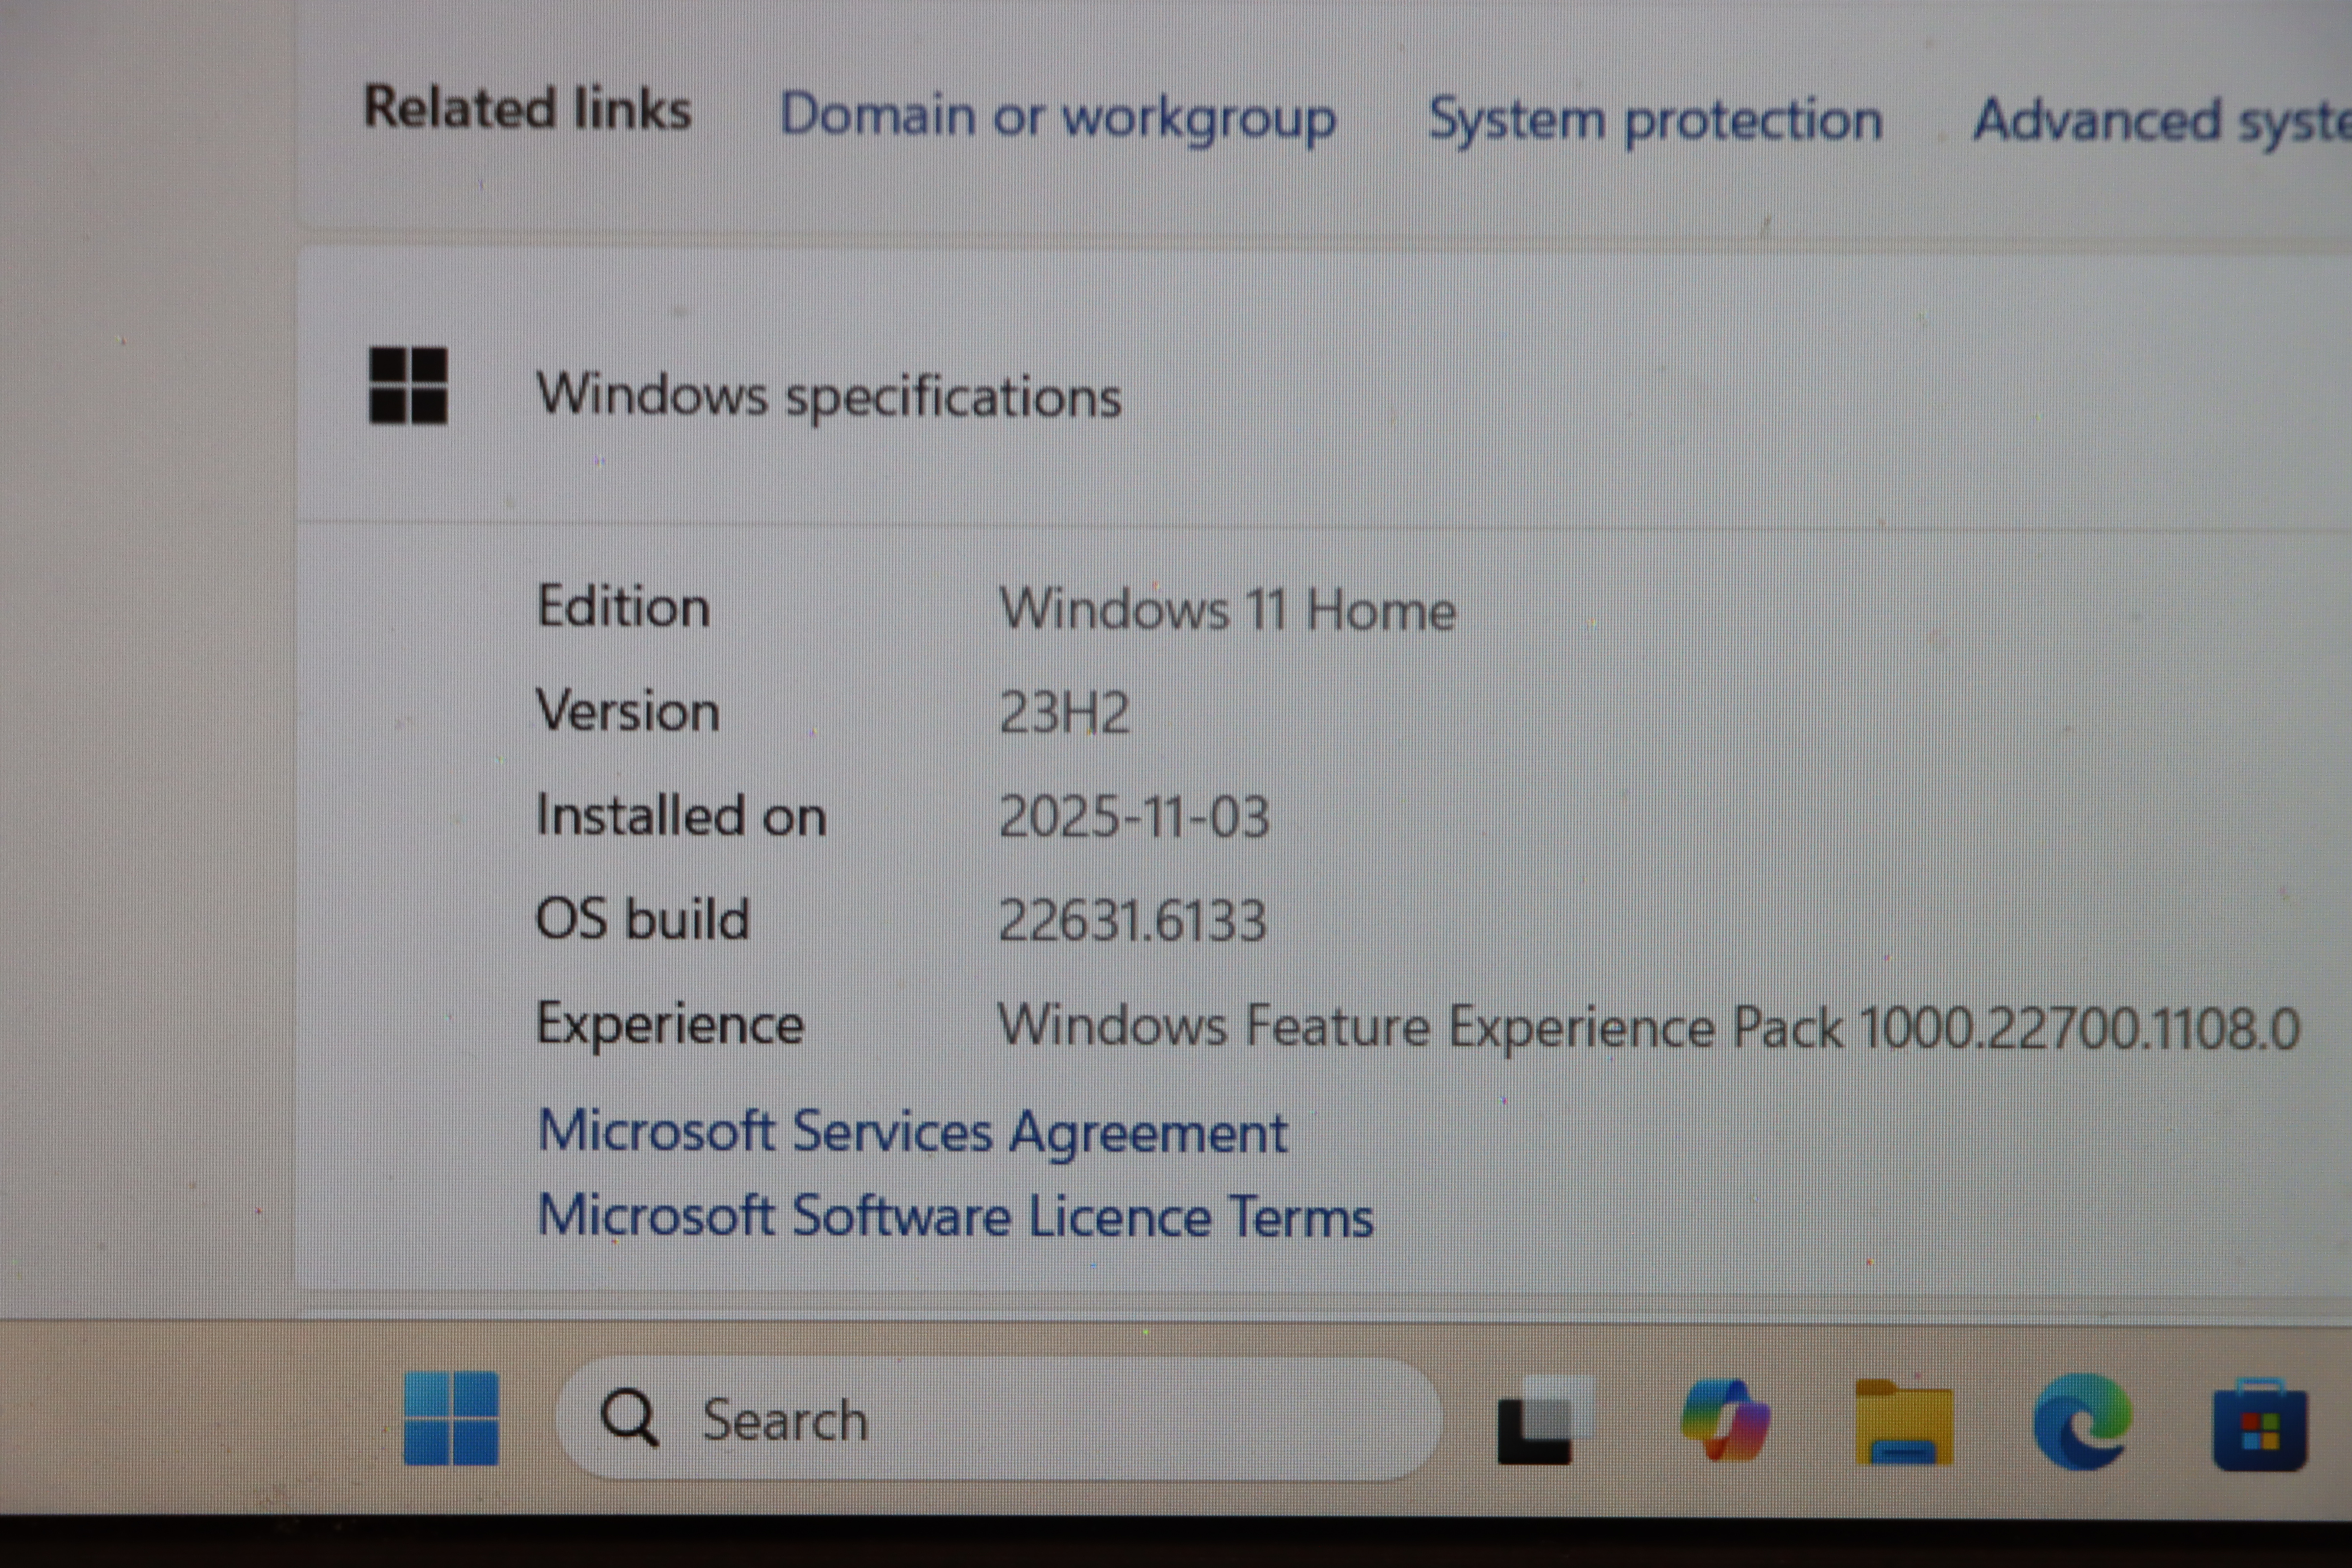Screen dimensions: 2352x1568
Task: Open File Explorer folder icon
Action: point(1903,1422)
